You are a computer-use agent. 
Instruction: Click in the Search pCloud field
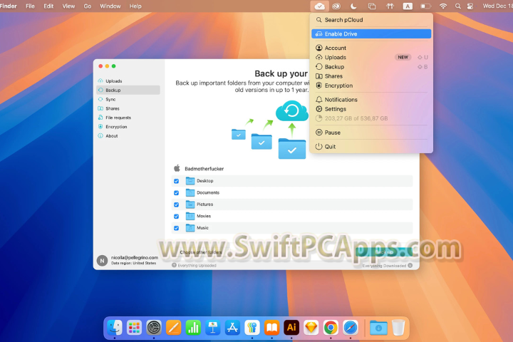click(371, 20)
